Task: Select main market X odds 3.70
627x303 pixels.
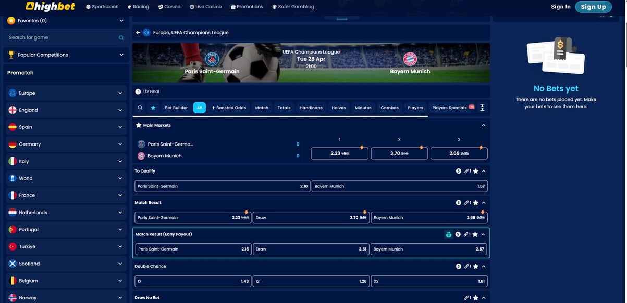Action: click(x=399, y=153)
